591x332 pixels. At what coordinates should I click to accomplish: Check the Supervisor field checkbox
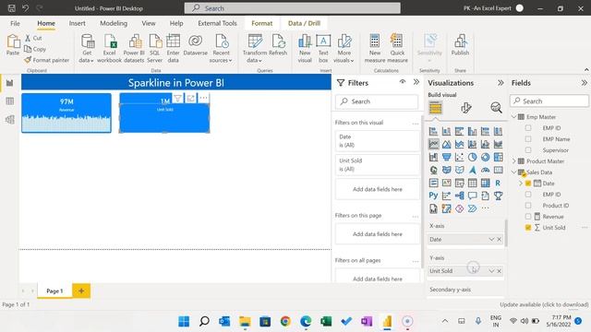[528, 150]
